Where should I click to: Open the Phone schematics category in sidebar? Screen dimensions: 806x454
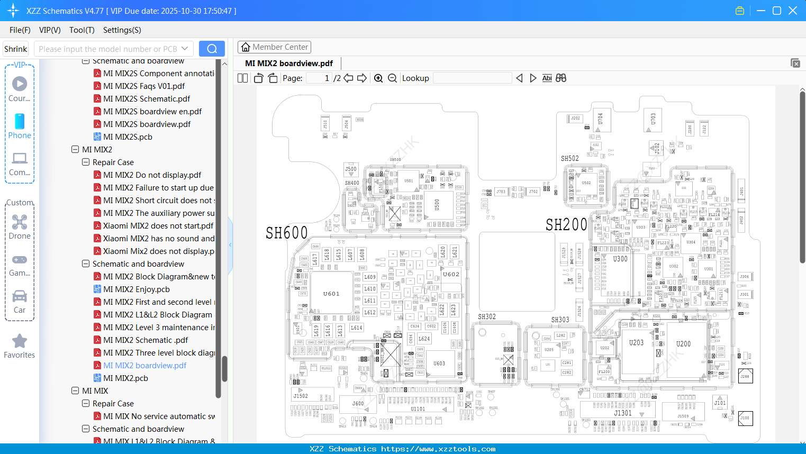coord(20,127)
